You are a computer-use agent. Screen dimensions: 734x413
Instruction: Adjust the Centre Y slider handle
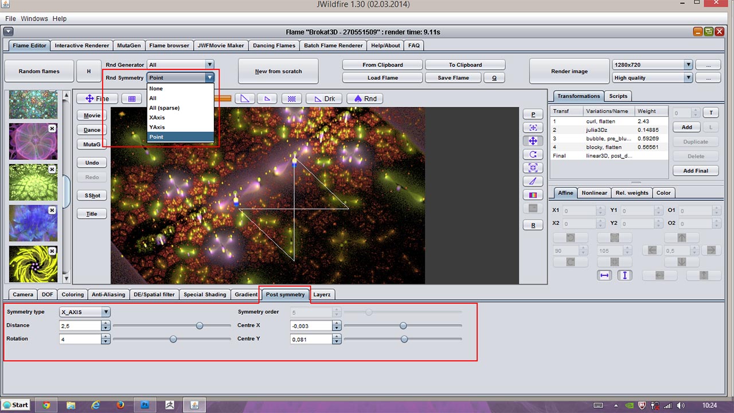(404, 339)
